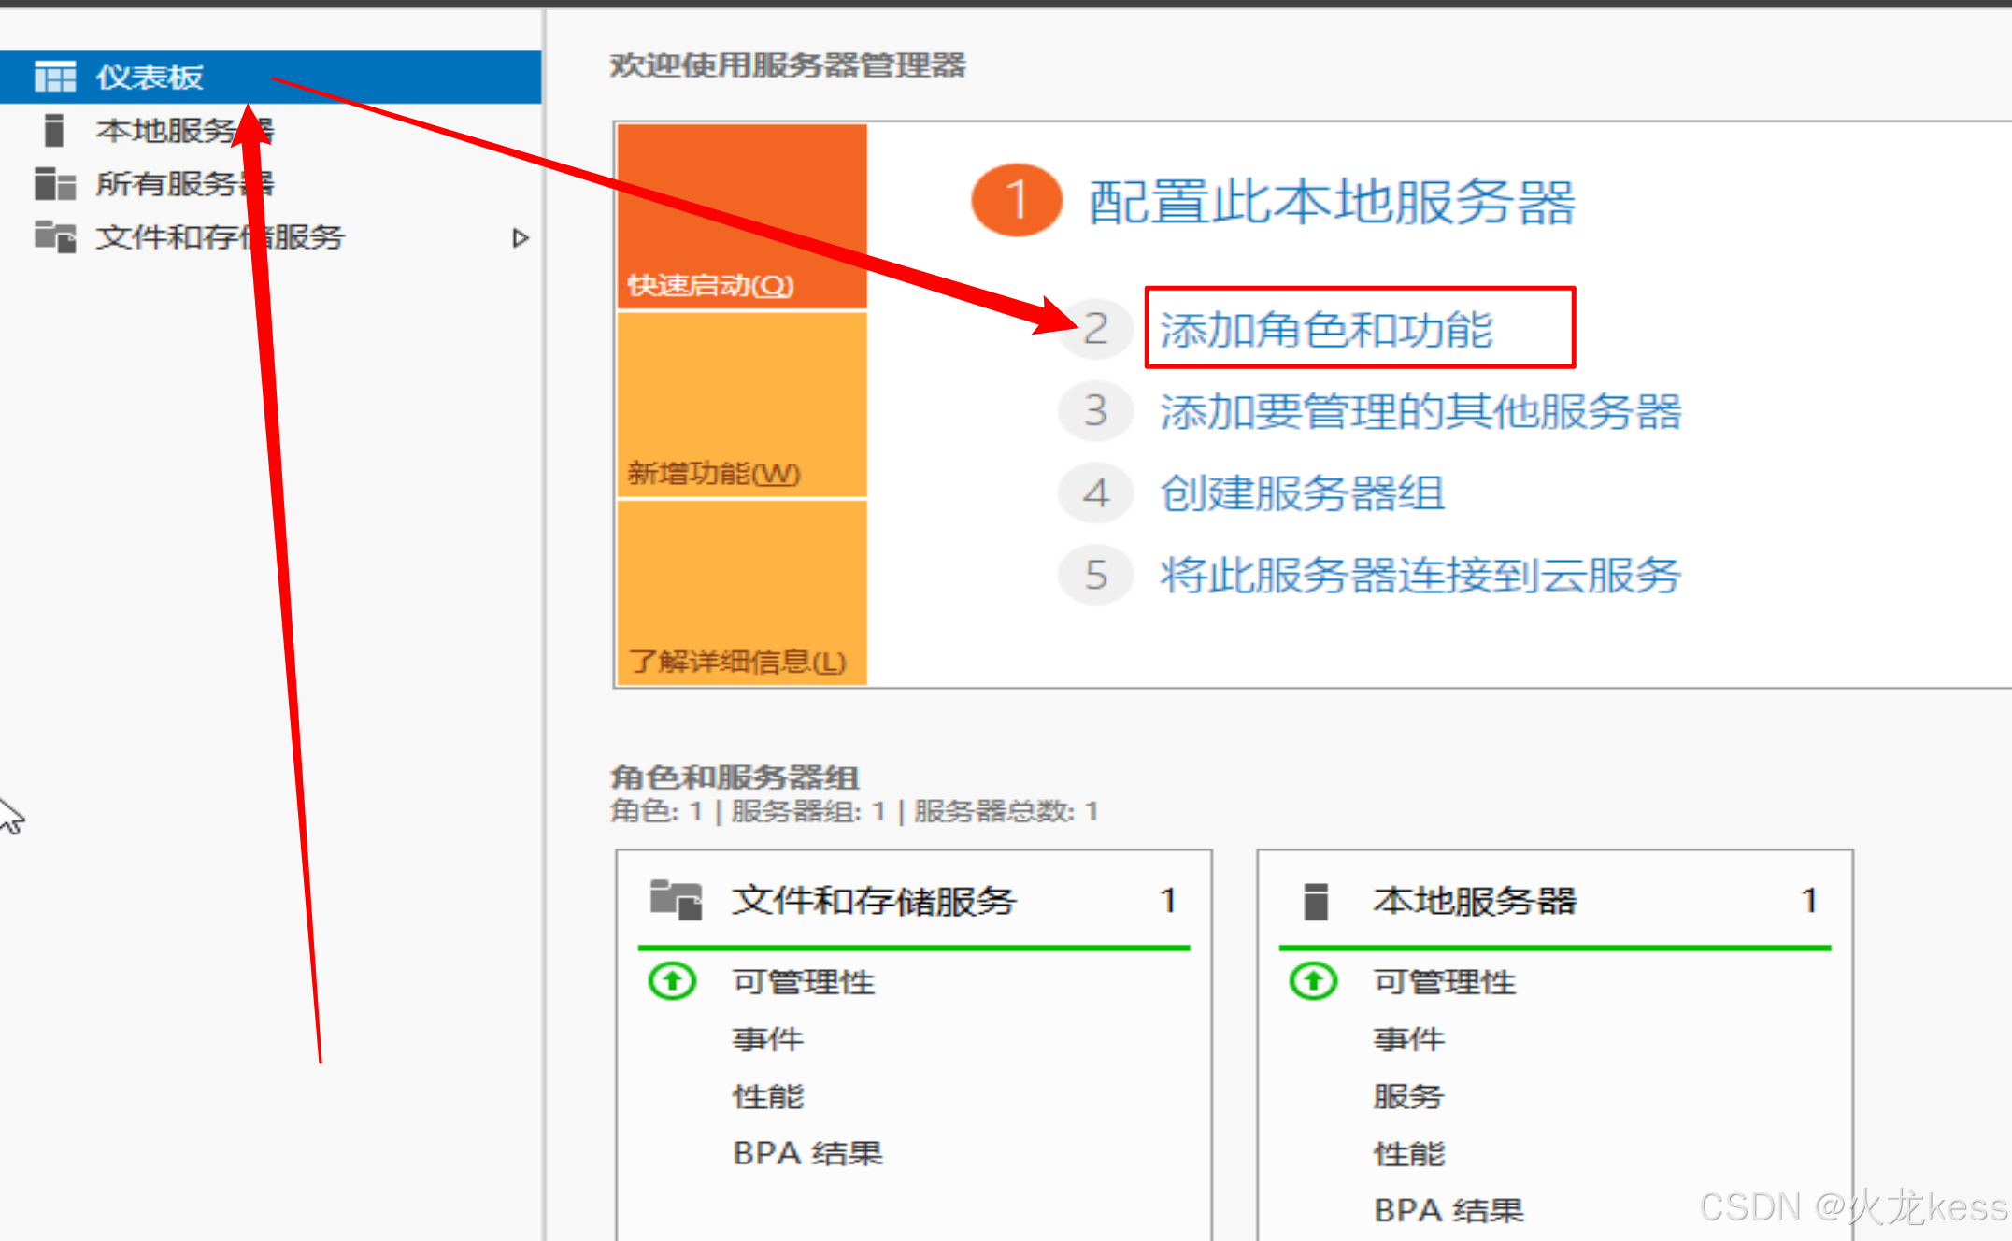Click 服务 in the 本地服务器 tile
This screenshot has width=2012, height=1241.
(1407, 1096)
